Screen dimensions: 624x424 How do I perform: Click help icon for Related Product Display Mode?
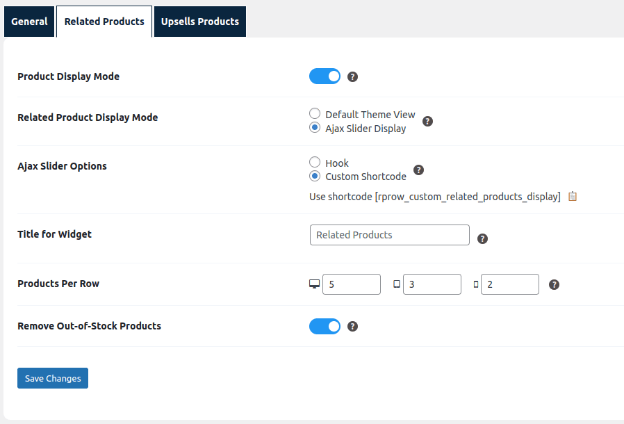427,121
